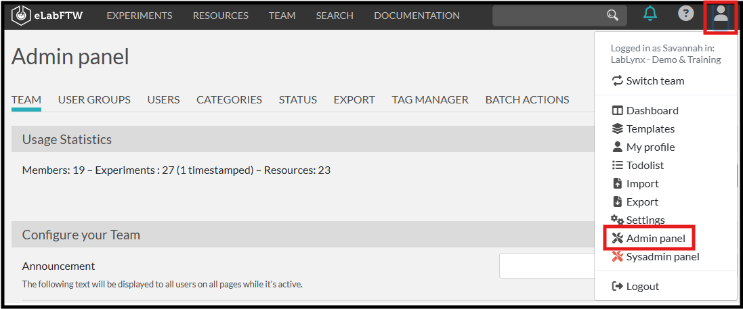Go to the Team nav page
The image size is (743, 309).
282,16
